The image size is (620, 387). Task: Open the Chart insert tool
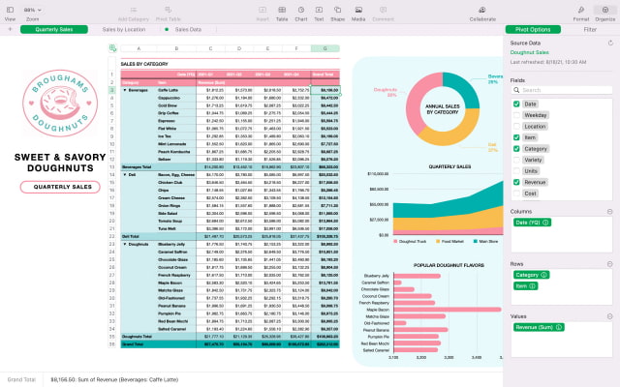pyautogui.click(x=300, y=11)
